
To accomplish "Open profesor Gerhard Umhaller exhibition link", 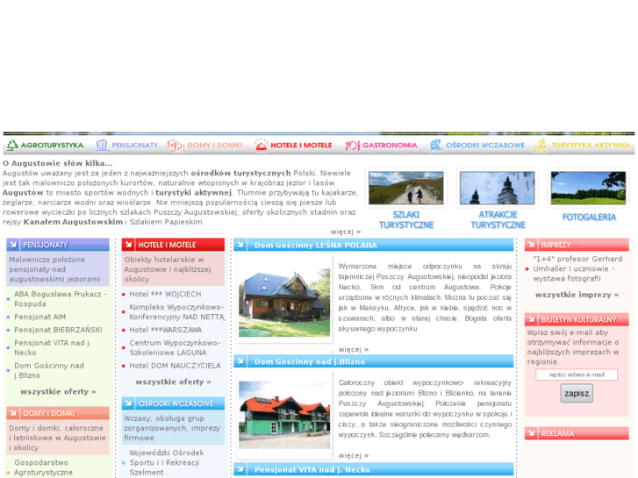I will 577,269.
